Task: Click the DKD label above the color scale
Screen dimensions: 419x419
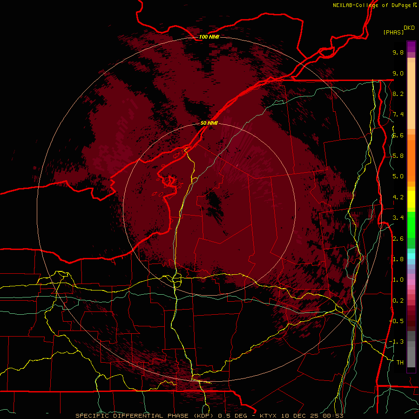Action: (409, 27)
